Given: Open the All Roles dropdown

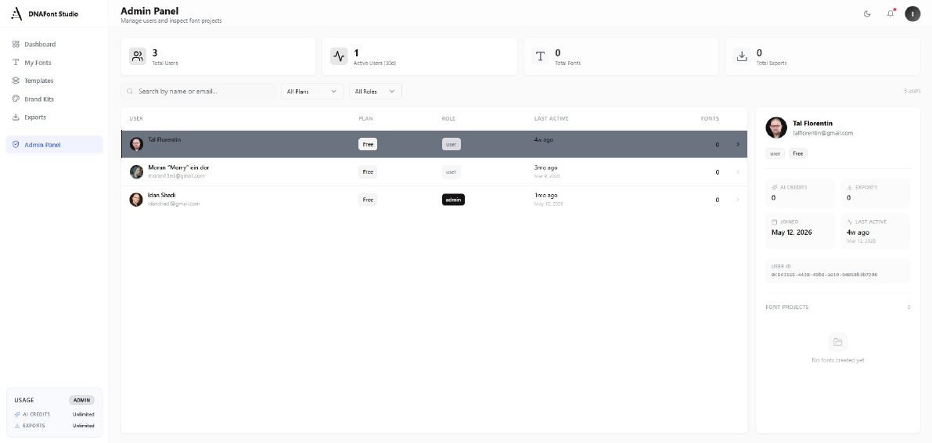Looking at the screenshot, I should (x=375, y=91).
